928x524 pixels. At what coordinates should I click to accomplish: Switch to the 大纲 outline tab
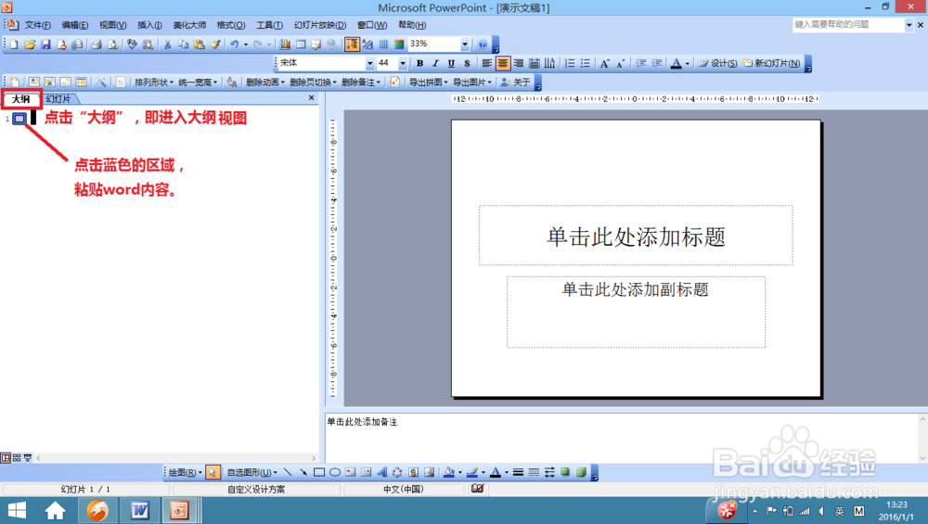[x=20, y=98]
